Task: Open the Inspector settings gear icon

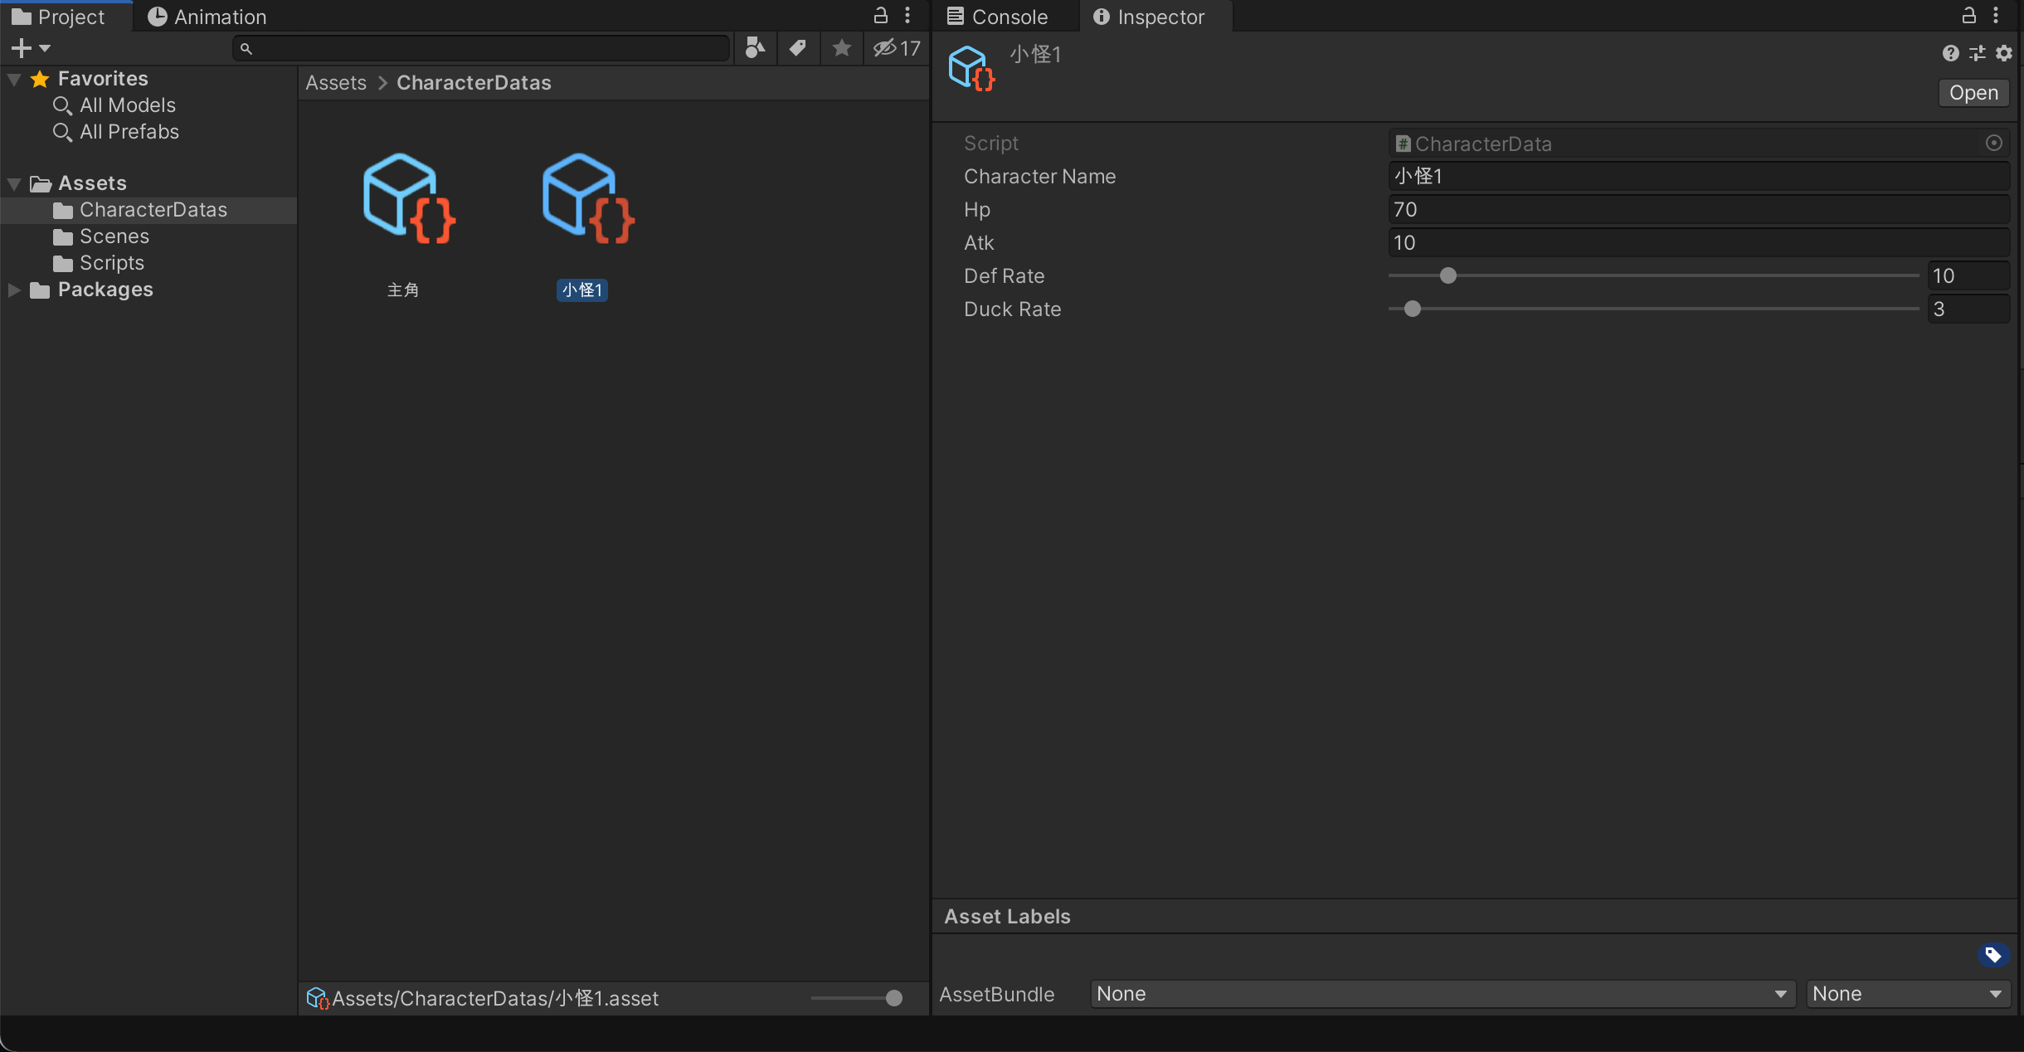Action: (2004, 53)
